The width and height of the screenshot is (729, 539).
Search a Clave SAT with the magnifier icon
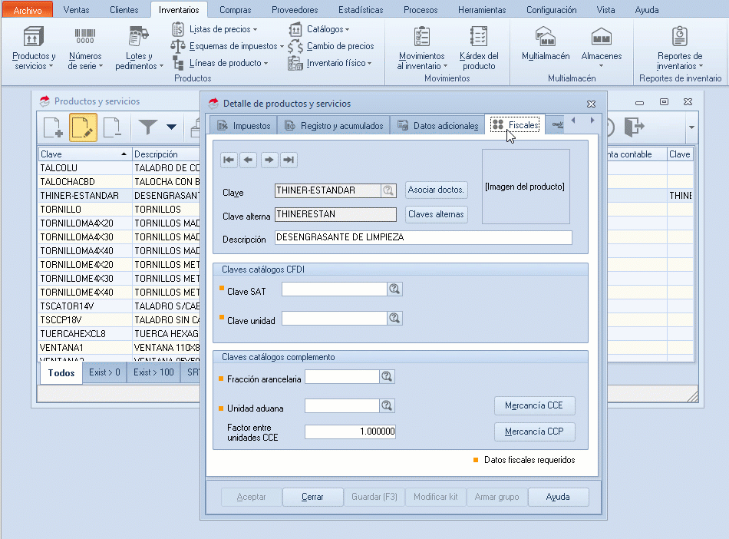(394, 289)
